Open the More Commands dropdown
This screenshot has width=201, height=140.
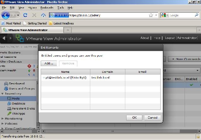[x=185, y=59]
